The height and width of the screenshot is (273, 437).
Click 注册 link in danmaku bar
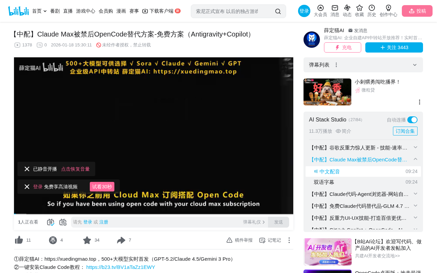104,222
